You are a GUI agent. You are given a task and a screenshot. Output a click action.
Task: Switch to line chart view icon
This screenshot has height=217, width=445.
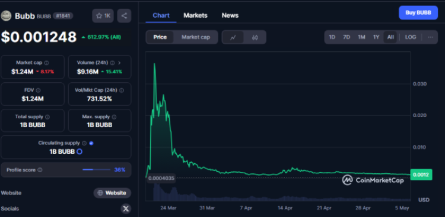point(233,37)
